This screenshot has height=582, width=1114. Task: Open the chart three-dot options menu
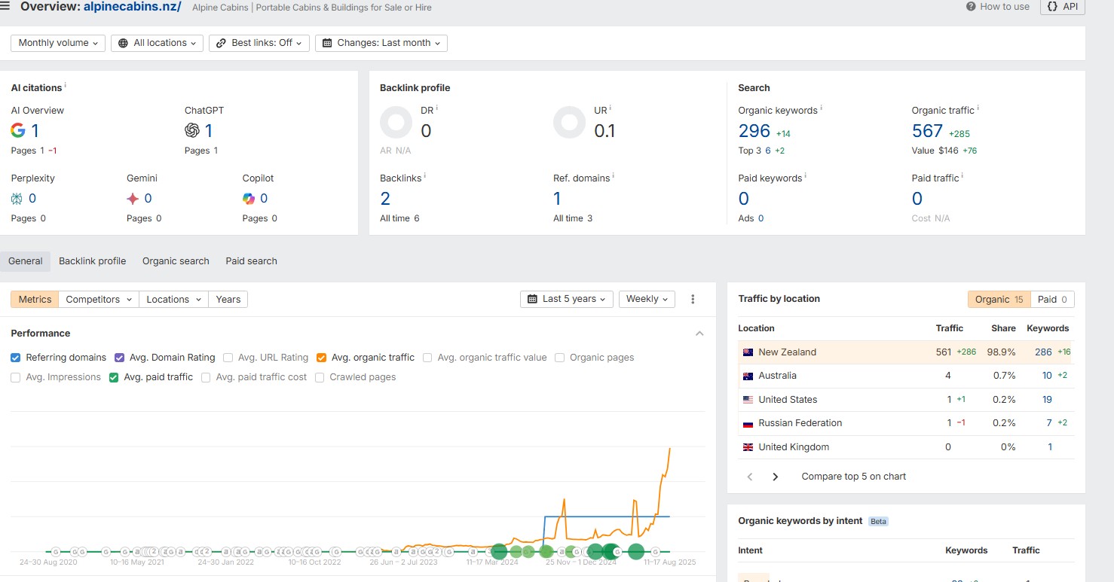click(693, 299)
